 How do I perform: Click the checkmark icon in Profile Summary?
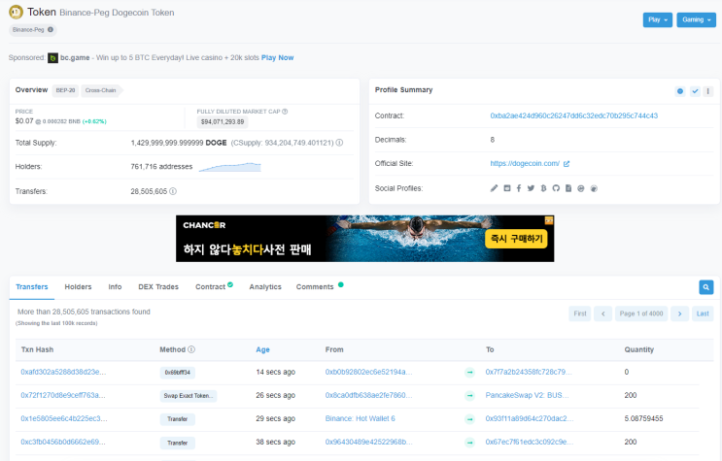(695, 91)
